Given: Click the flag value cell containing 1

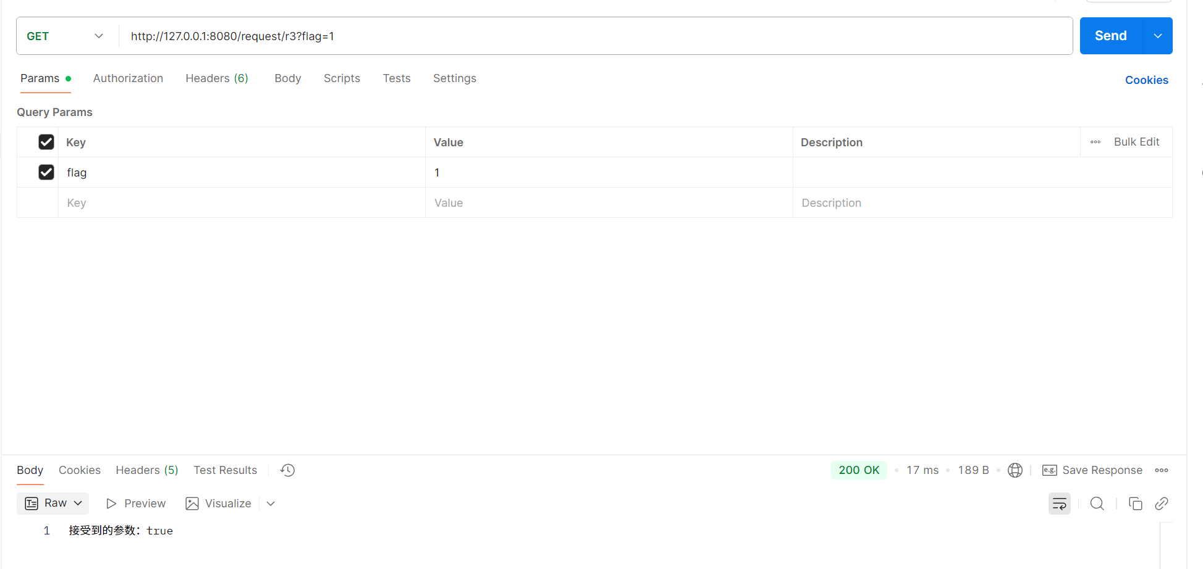Looking at the screenshot, I should tap(609, 172).
